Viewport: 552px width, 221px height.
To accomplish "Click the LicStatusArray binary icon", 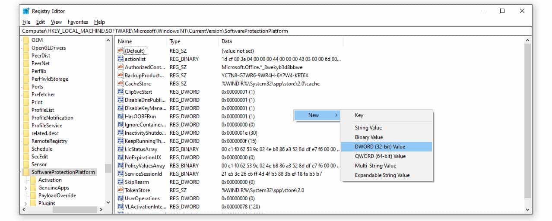I will (x=121, y=149).
